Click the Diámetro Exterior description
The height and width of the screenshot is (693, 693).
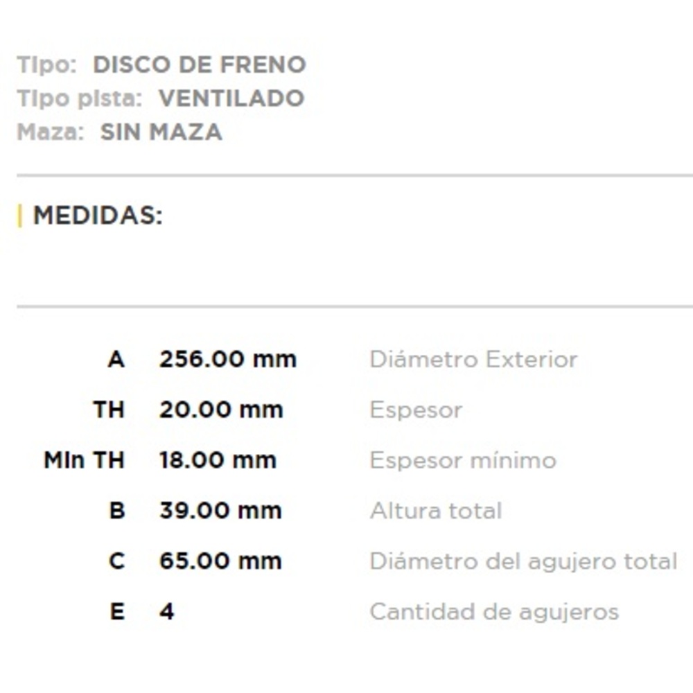click(473, 359)
